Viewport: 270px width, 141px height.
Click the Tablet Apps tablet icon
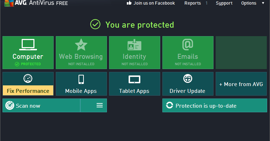pos(135,79)
